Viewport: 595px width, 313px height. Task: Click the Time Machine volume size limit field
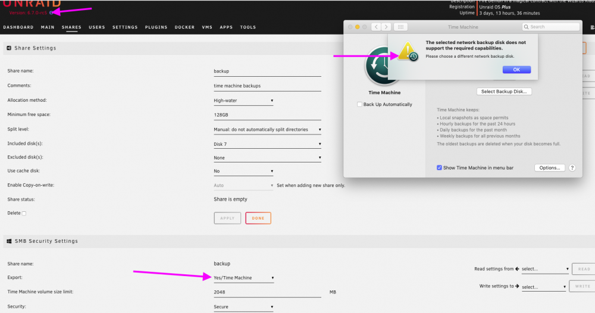tap(267, 292)
